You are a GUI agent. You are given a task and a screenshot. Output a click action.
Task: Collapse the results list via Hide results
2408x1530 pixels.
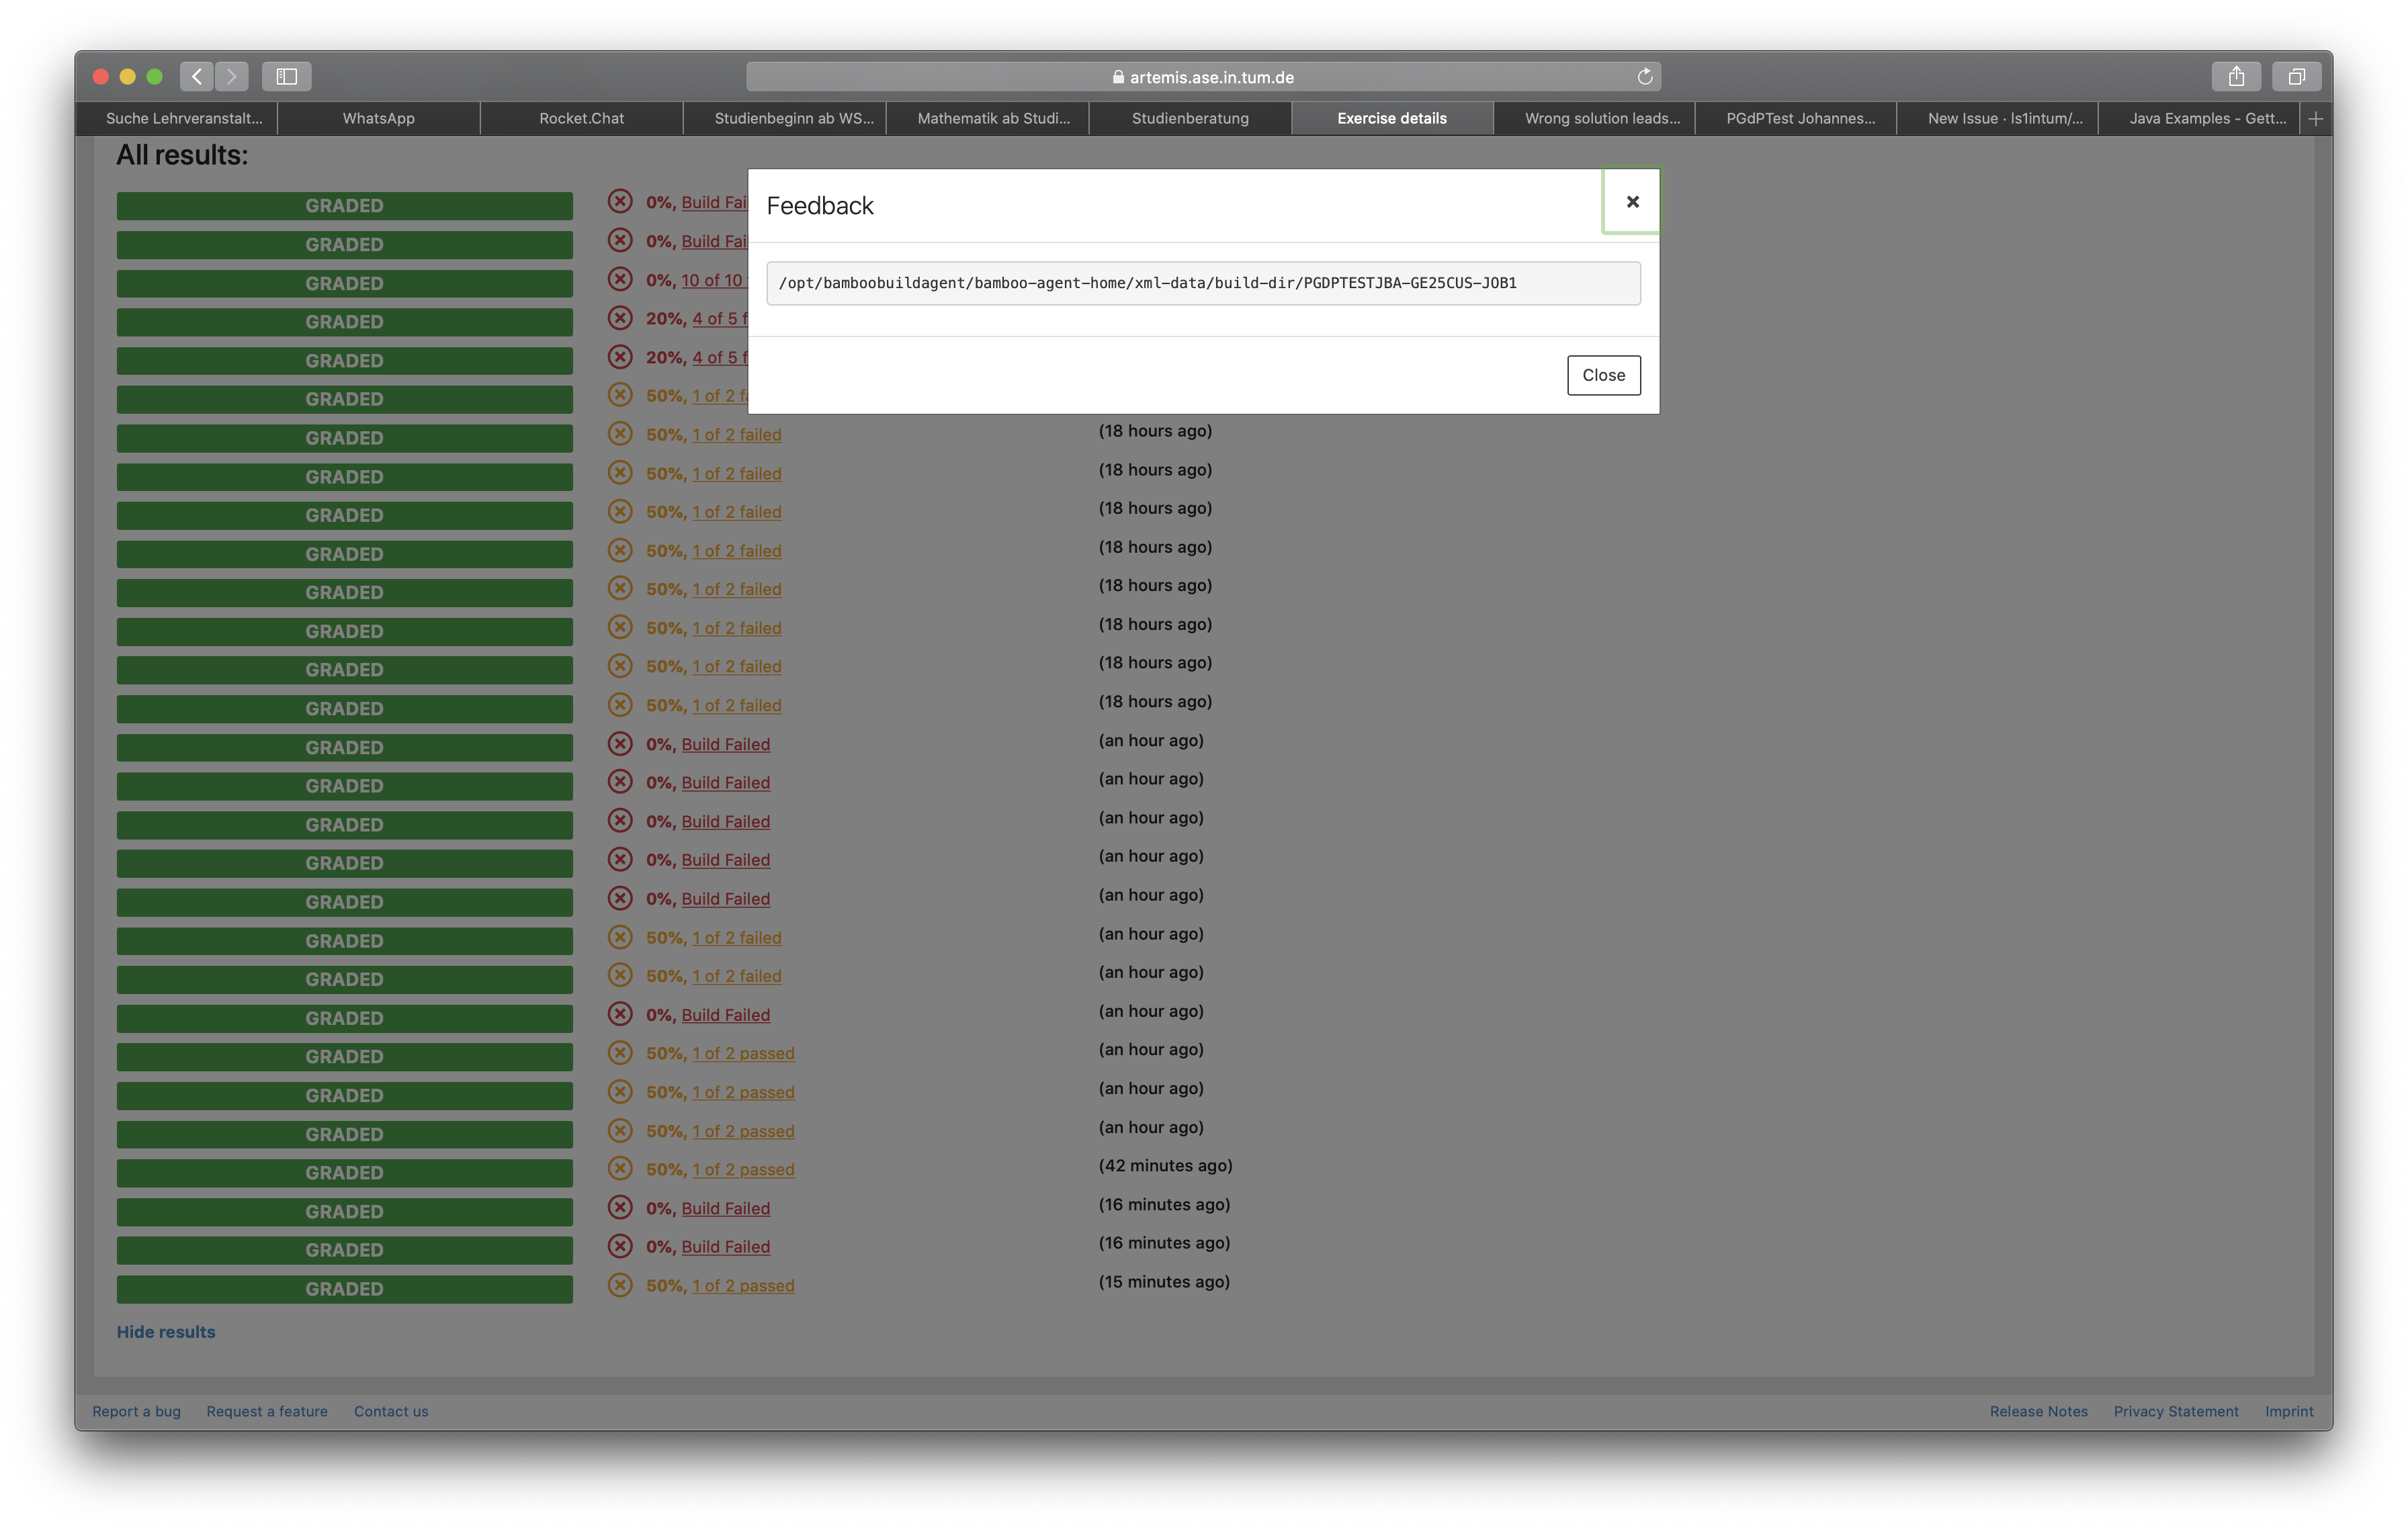click(165, 1331)
